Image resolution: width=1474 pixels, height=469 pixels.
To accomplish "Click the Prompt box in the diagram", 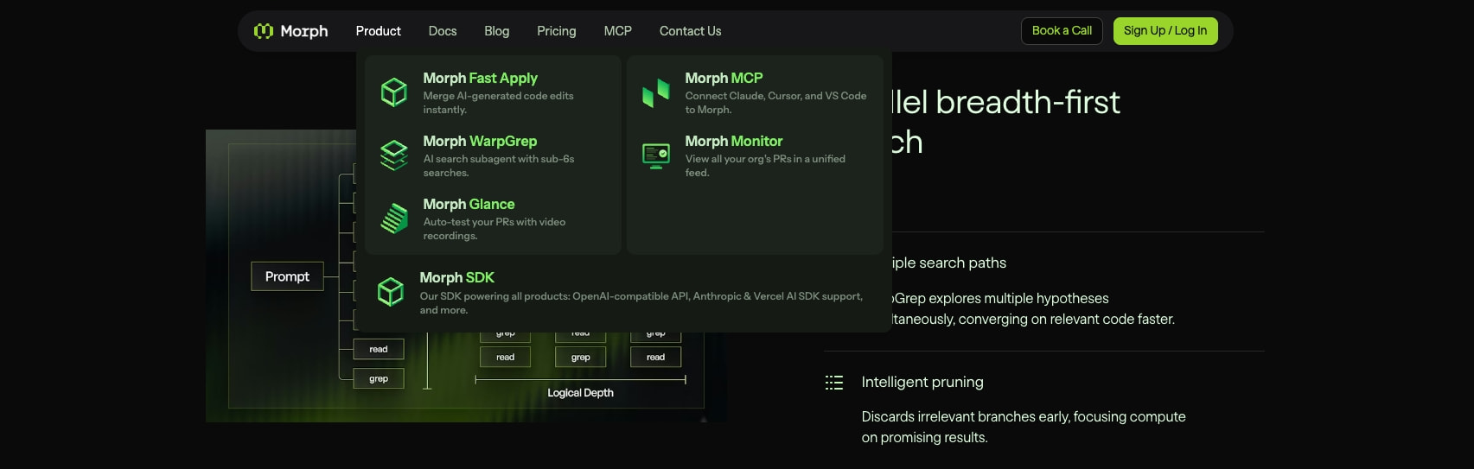I will click(x=287, y=276).
